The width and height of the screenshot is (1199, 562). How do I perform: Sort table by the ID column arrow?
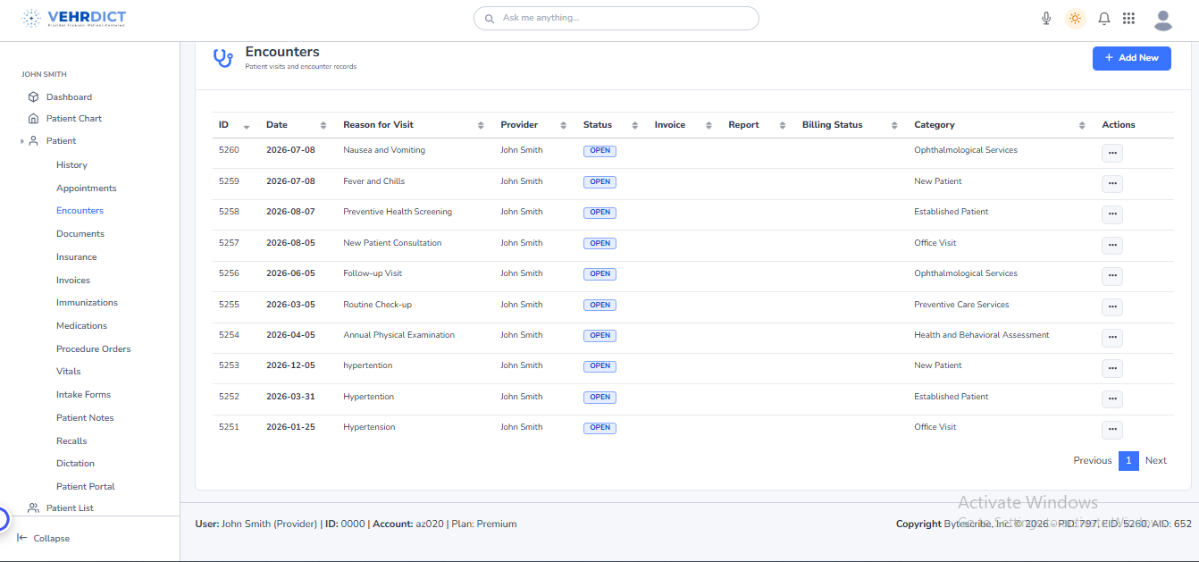click(246, 126)
